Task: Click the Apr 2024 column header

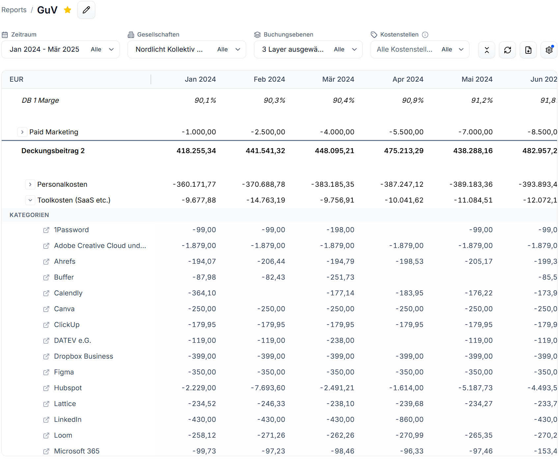Action: pyautogui.click(x=408, y=79)
